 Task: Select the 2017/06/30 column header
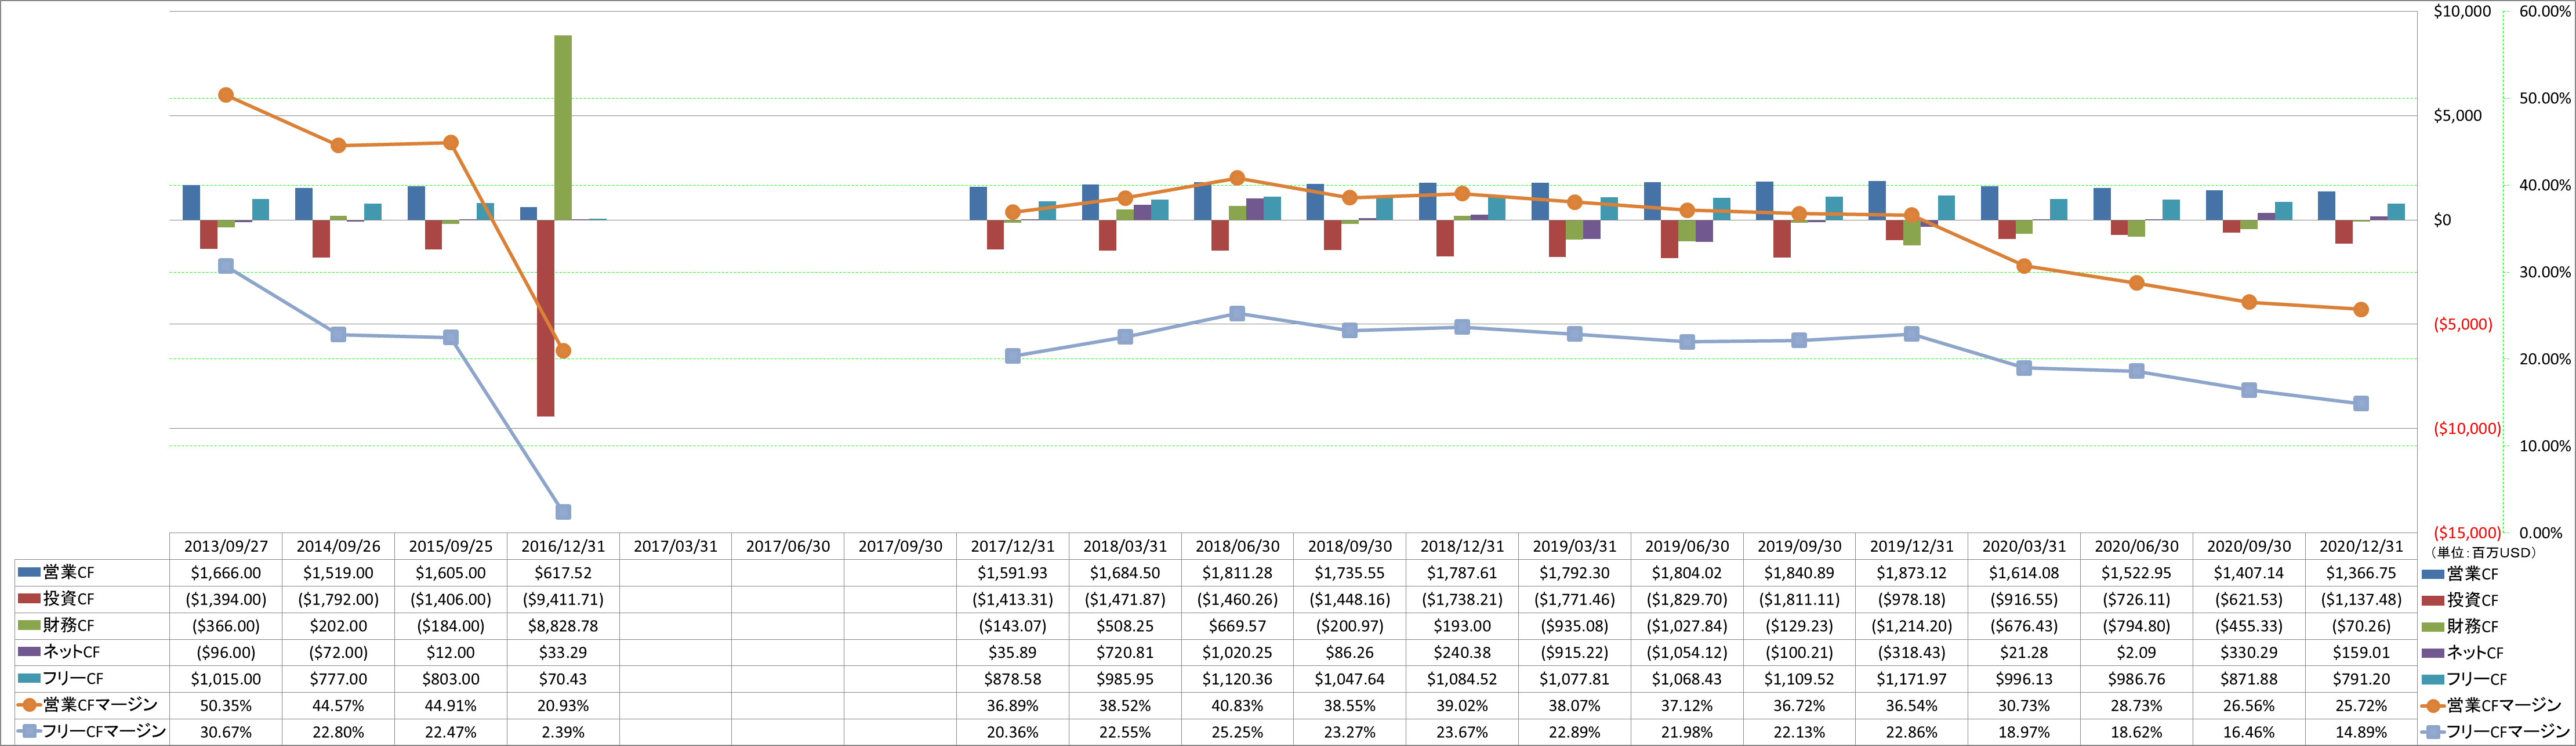[788, 546]
